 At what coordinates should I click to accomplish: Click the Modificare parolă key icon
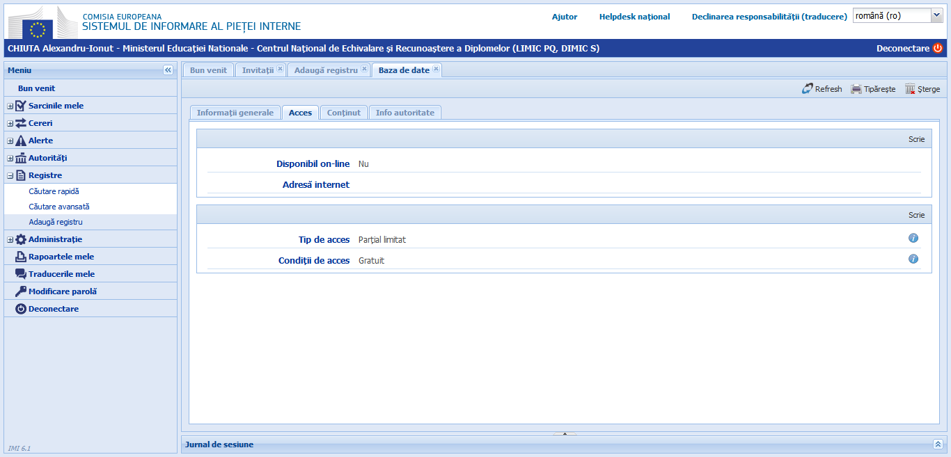coord(20,290)
